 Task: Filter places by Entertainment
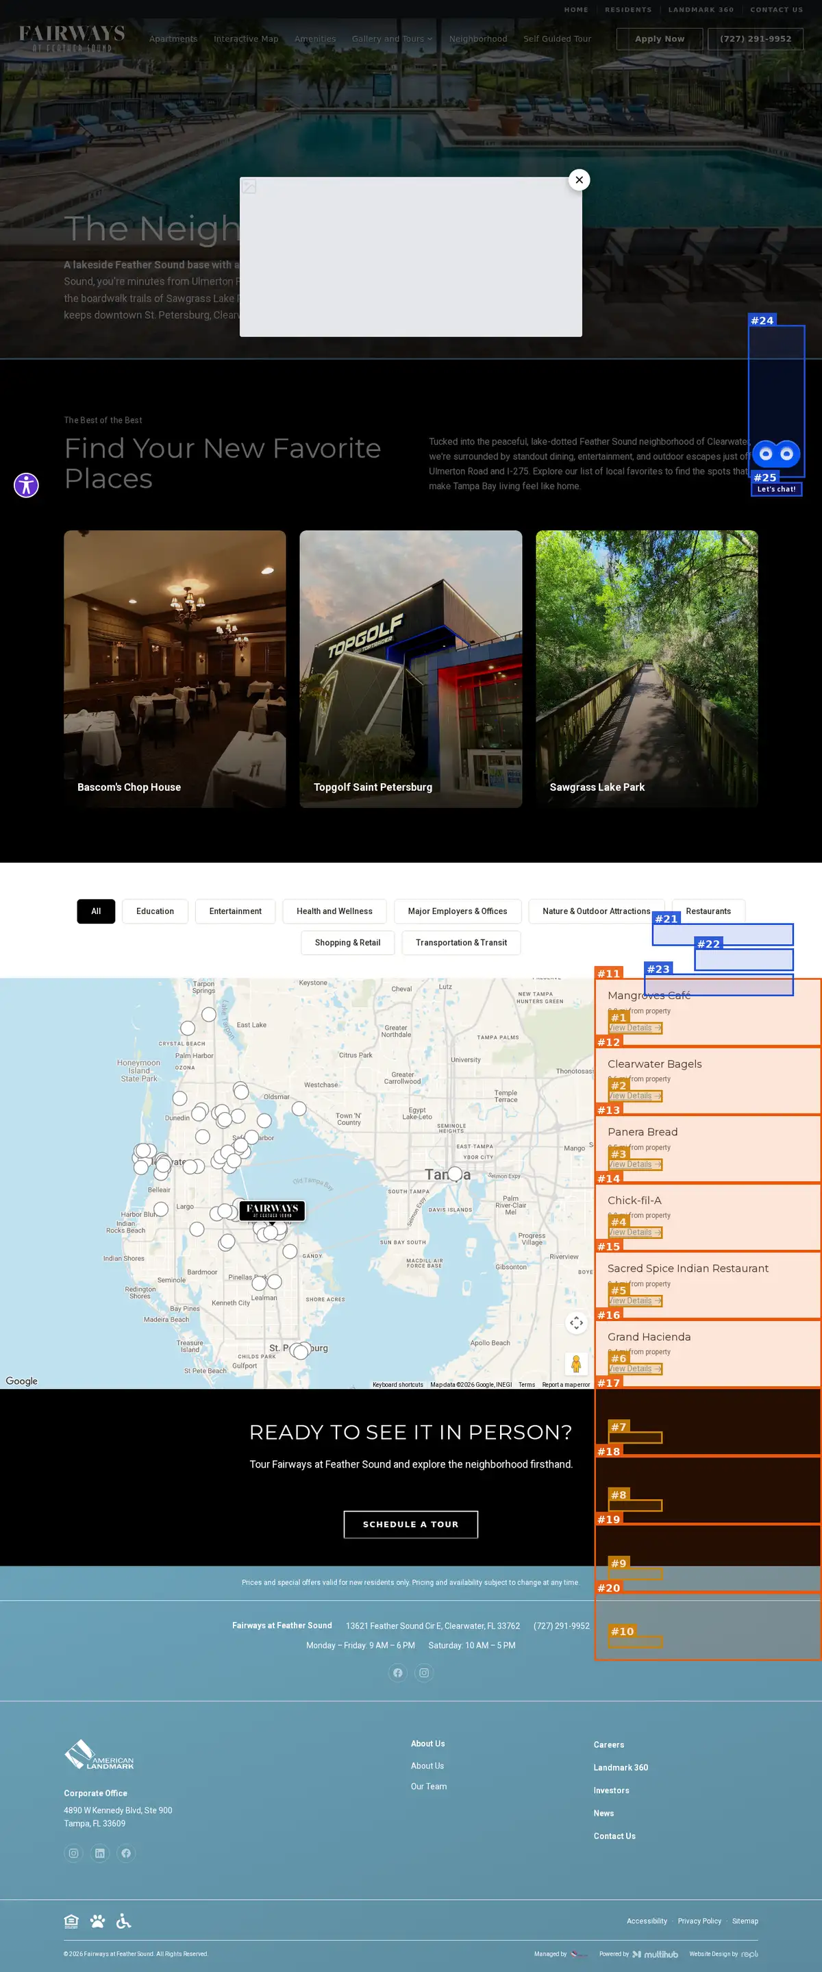click(235, 911)
